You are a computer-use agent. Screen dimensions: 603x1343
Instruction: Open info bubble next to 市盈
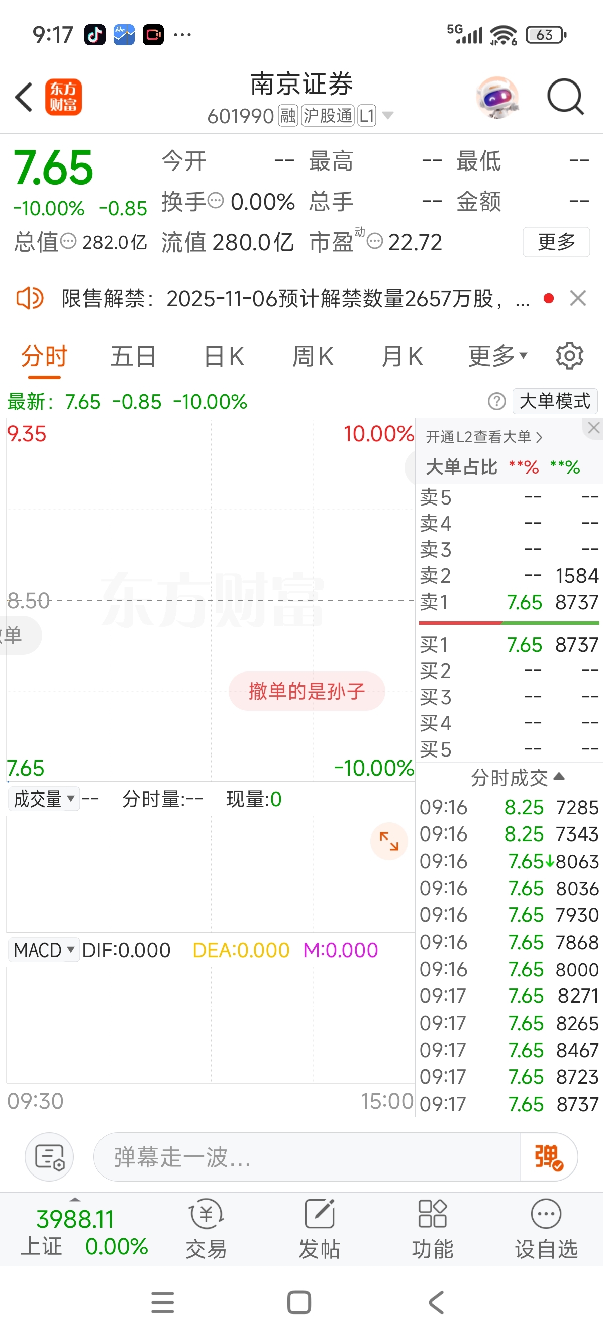pos(375,241)
